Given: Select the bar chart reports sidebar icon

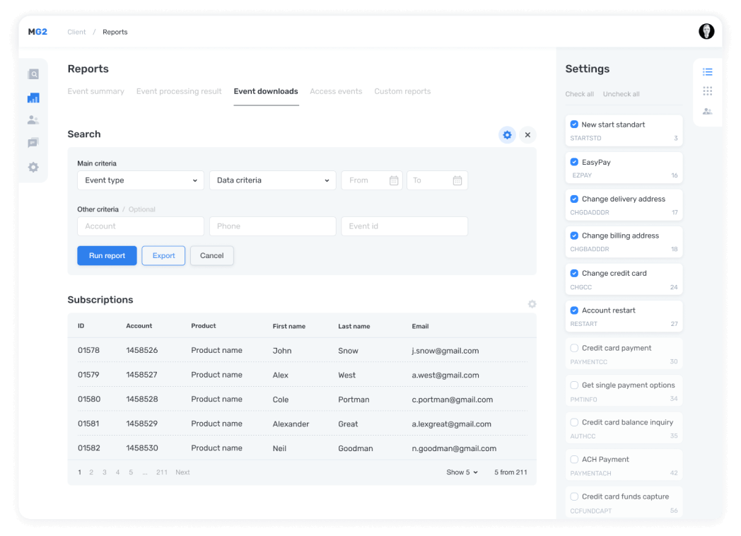Looking at the screenshot, I should click(33, 98).
